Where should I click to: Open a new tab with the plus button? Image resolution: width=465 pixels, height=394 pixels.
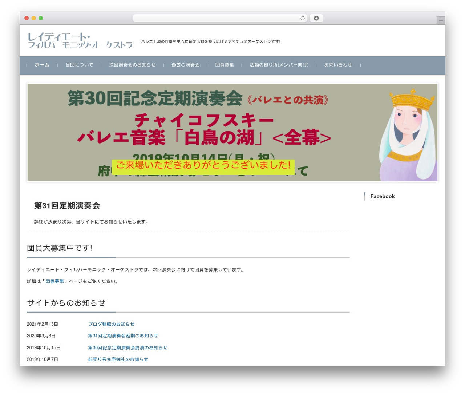pyautogui.click(x=441, y=21)
